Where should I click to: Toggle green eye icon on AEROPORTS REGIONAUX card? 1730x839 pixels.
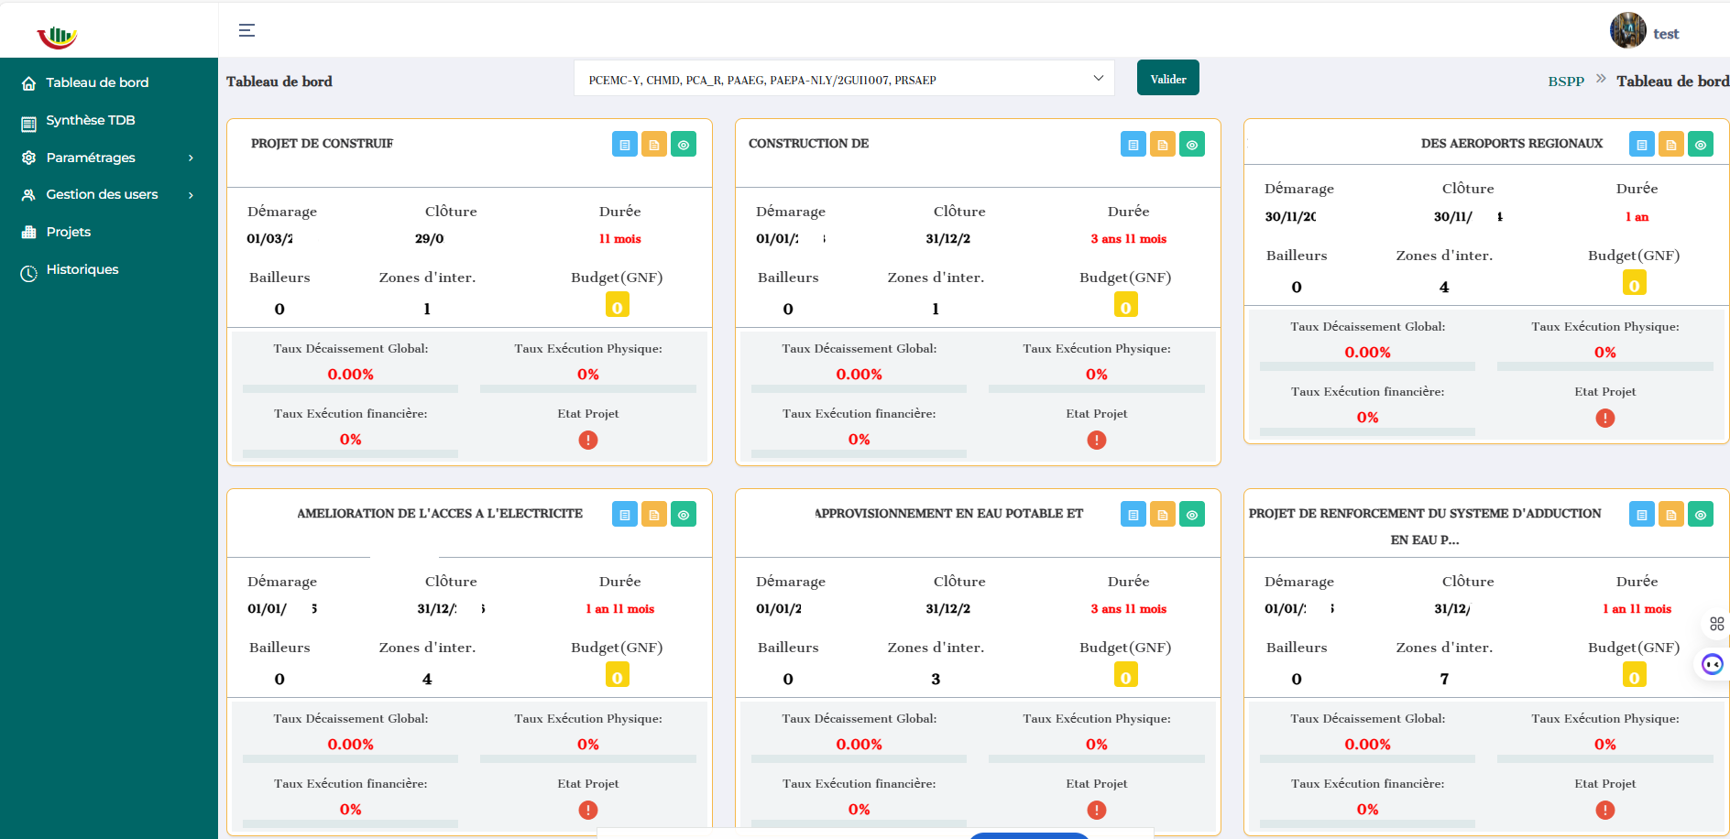(1701, 145)
